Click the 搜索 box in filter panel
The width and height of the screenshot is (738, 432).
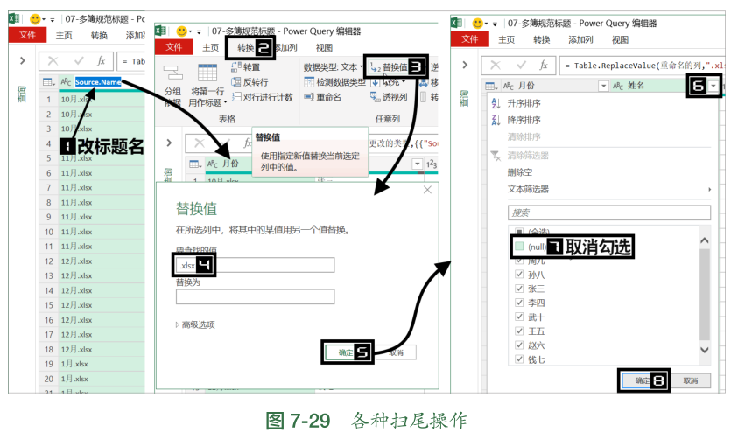609,213
